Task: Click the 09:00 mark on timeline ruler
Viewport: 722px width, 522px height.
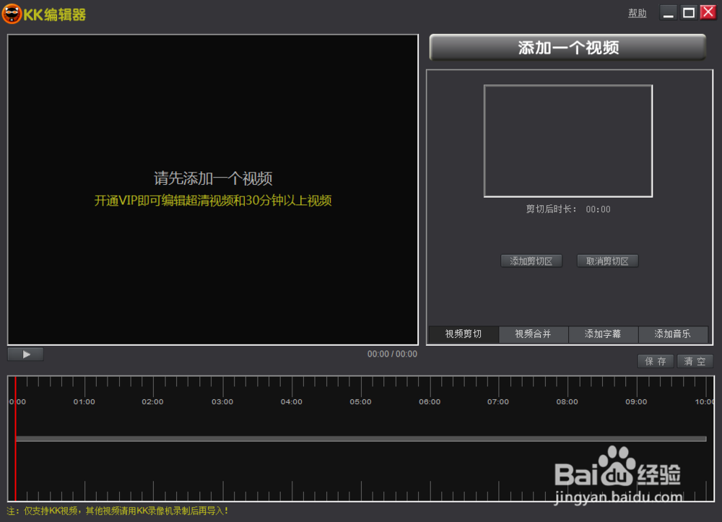Action: [636, 402]
